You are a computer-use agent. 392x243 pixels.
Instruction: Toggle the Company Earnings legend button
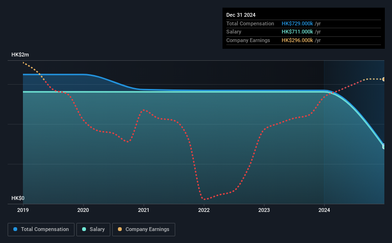click(144, 230)
